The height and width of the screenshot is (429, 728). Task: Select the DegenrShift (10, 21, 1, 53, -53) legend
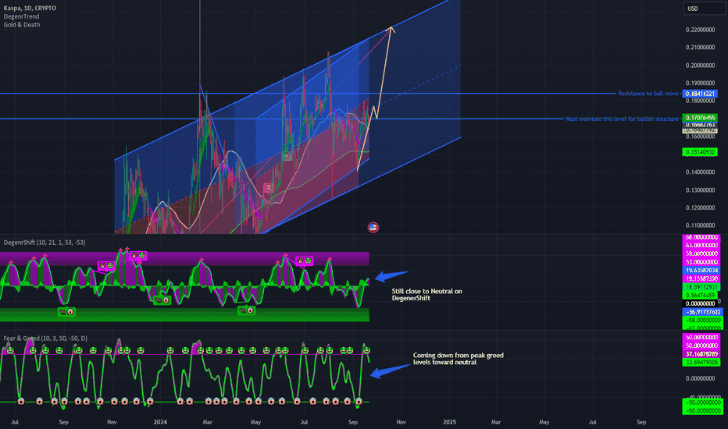pyautogui.click(x=45, y=243)
